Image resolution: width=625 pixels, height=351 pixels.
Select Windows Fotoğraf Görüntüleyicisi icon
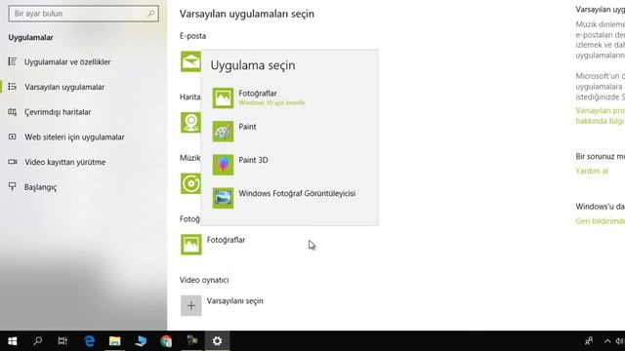click(223, 198)
